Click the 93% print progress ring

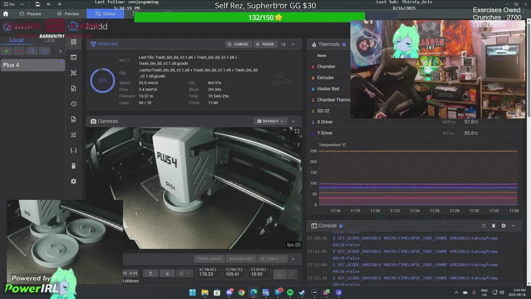pos(102,81)
